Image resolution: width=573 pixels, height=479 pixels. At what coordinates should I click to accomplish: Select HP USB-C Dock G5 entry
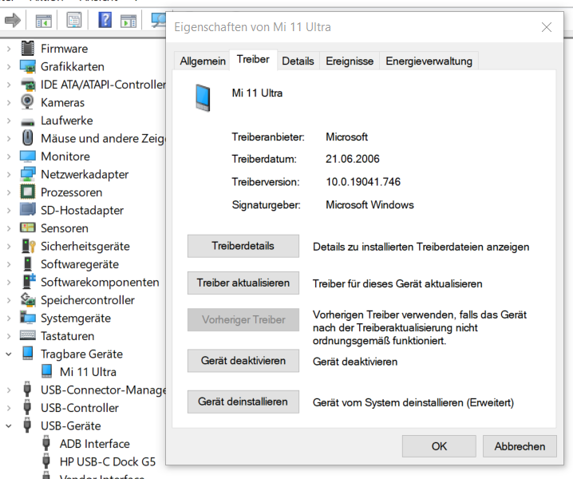(x=108, y=461)
